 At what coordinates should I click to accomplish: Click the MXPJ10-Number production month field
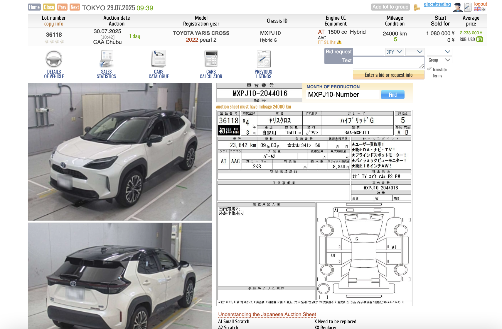click(x=343, y=94)
